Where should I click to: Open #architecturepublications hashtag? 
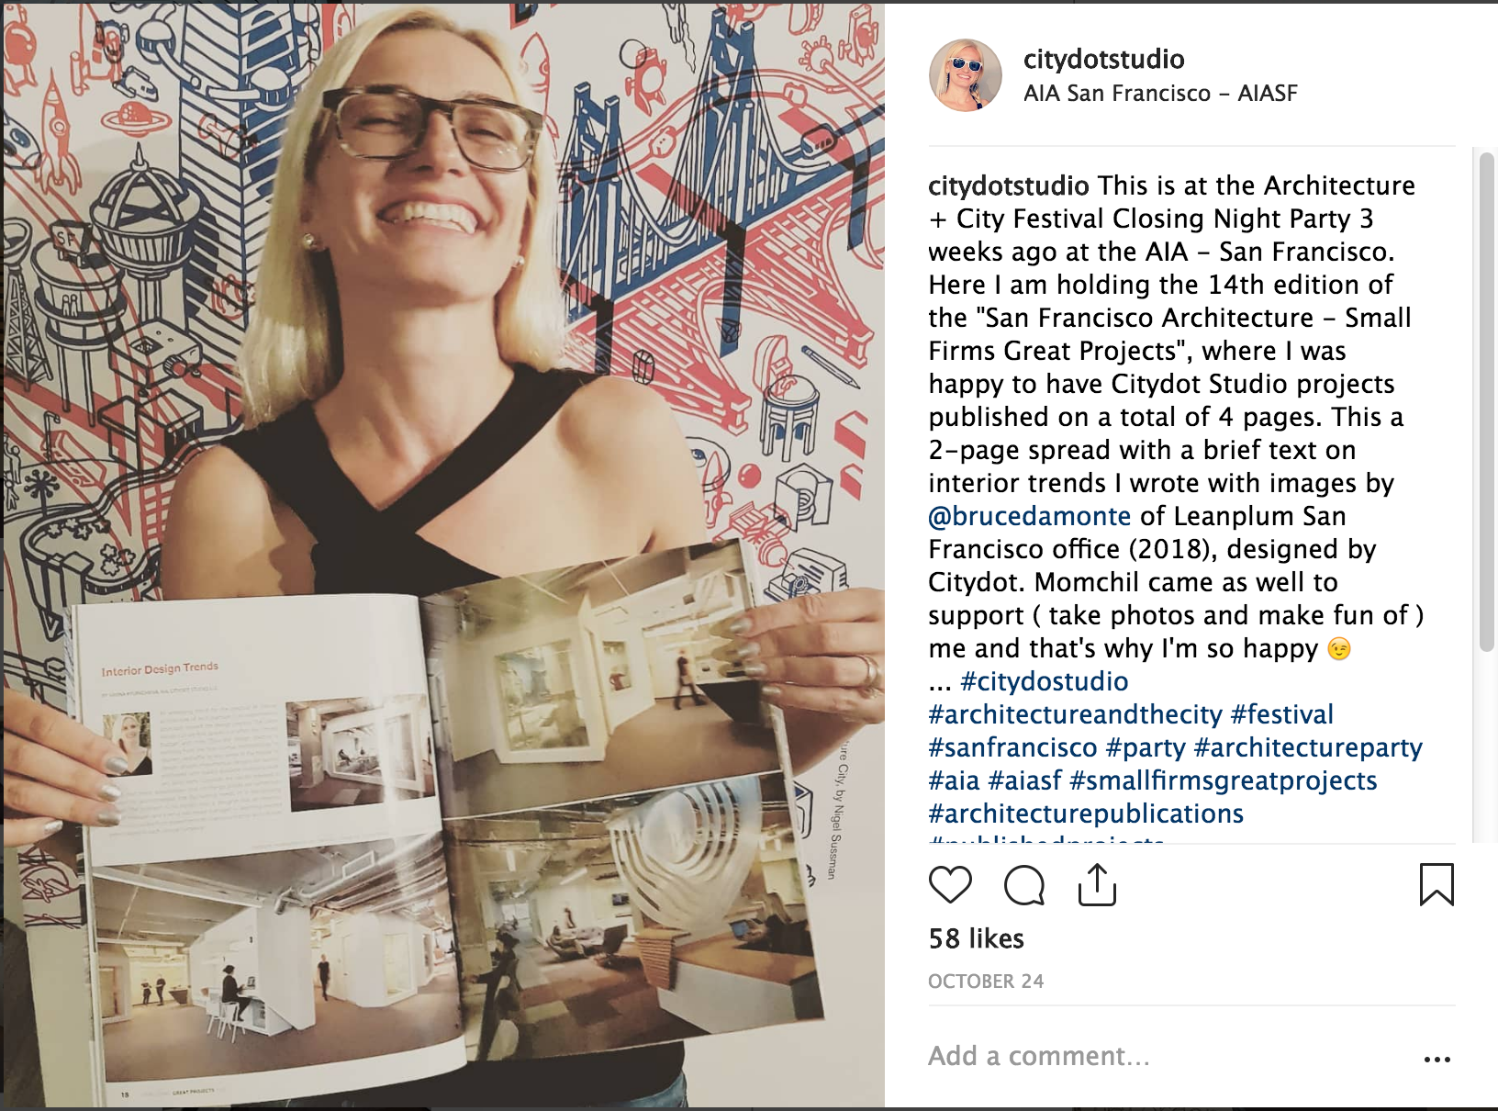[1086, 814]
